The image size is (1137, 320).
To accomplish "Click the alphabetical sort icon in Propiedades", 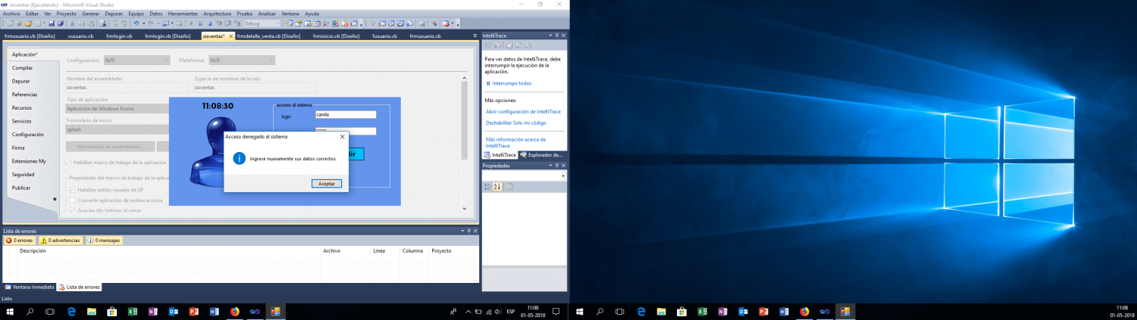I will 497,186.
